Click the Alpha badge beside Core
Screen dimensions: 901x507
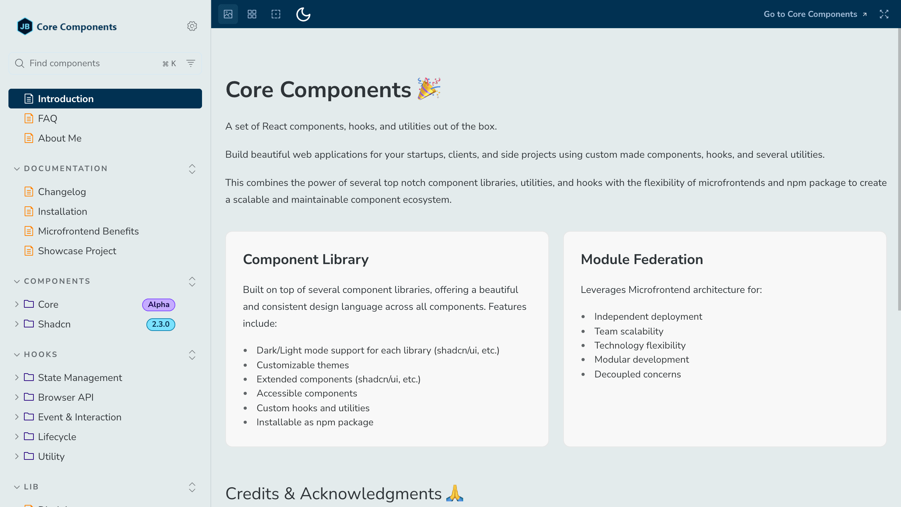point(158,304)
